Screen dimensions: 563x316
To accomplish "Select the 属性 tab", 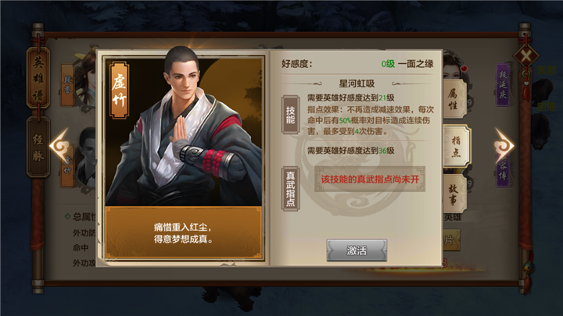I will 454,99.
